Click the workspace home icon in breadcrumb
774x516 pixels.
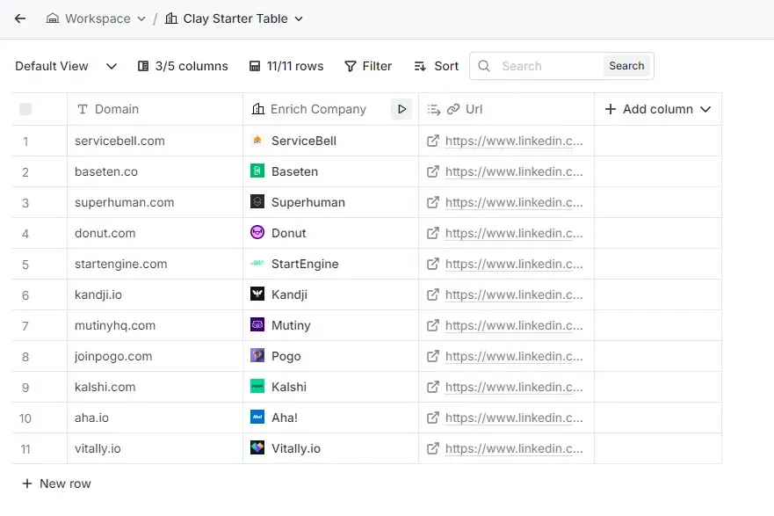54,18
